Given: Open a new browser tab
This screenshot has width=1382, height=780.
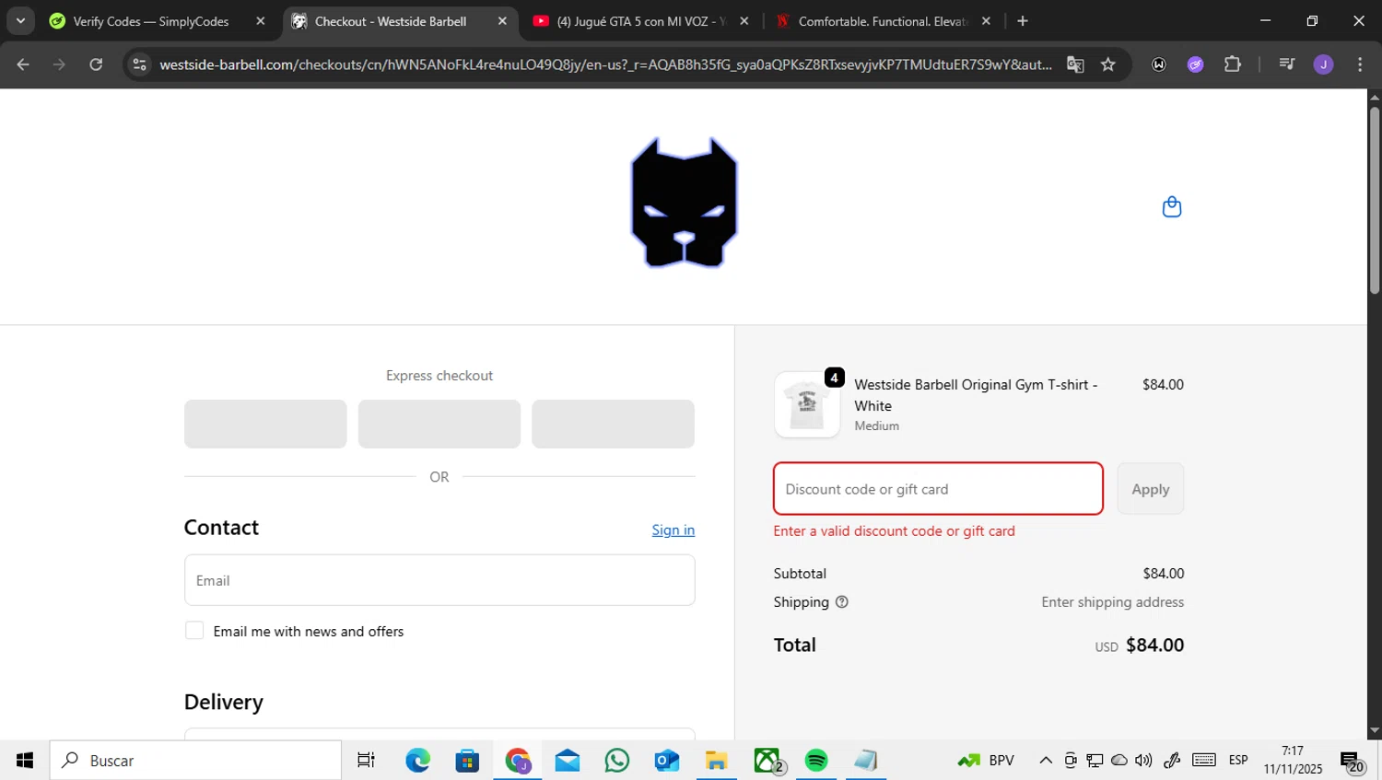Looking at the screenshot, I should 1023,21.
